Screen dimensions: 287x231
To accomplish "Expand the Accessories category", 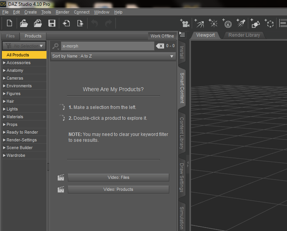I will 4,63.
